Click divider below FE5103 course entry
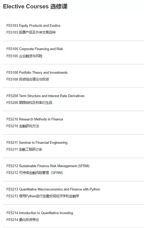Screen dimensions: 144x228 [x=73, y=41]
